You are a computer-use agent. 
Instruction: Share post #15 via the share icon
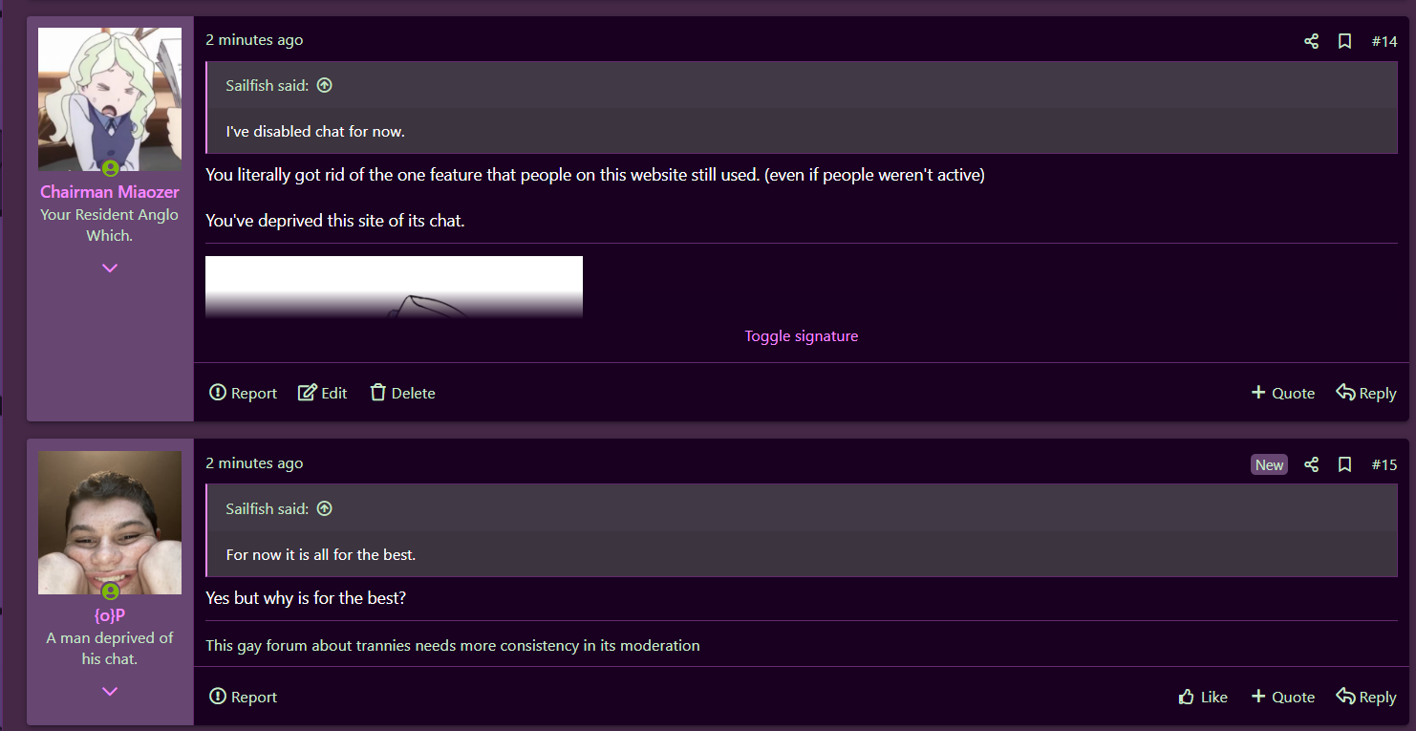pyautogui.click(x=1311, y=464)
